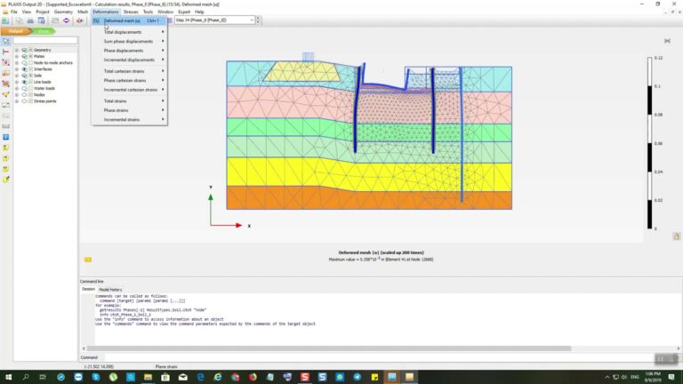Screen dimensions: 683x384
Task: Expand the Geometry tree node
Action: [x=17, y=50]
